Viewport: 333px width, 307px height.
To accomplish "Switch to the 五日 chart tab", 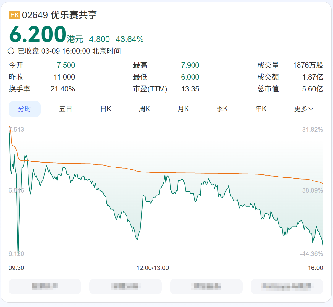I will [x=65, y=109].
